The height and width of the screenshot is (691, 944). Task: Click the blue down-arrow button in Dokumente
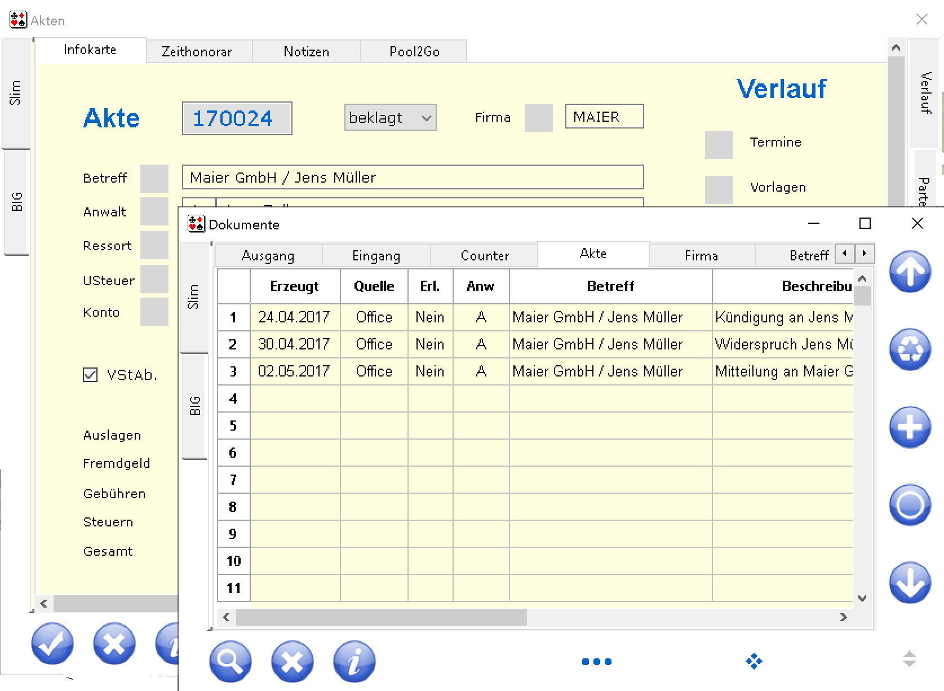pos(910,583)
